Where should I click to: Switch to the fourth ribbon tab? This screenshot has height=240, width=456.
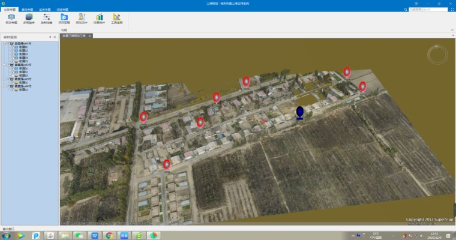pyautogui.click(x=62, y=10)
